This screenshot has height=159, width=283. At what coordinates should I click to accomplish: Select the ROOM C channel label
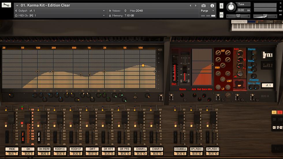60,149
